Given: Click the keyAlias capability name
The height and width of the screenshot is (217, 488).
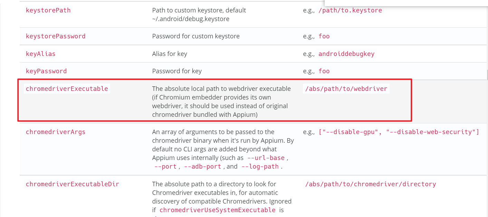Looking at the screenshot, I should click(x=40, y=54).
